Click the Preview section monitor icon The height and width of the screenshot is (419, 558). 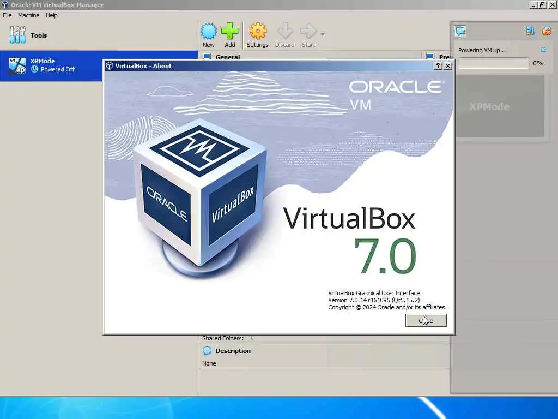tap(430, 56)
